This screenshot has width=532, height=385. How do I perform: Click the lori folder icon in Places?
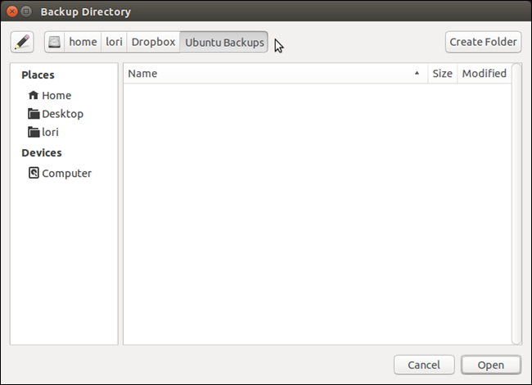tap(34, 132)
